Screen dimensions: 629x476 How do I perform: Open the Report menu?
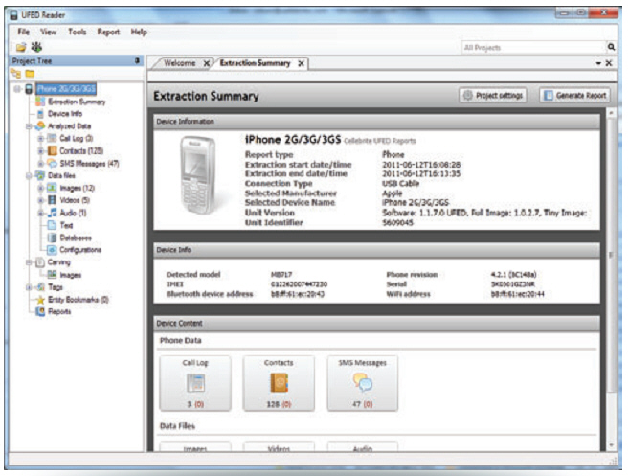pyautogui.click(x=108, y=32)
